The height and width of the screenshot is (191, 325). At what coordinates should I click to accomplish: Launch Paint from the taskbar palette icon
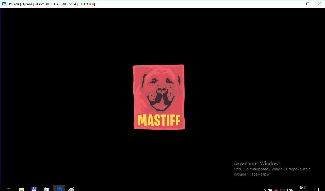point(71,189)
